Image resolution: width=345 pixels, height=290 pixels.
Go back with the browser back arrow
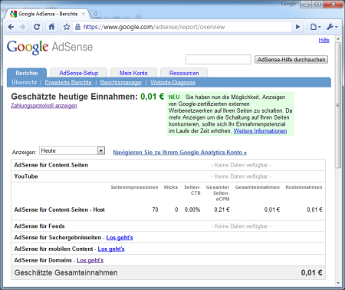coord(11,27)
